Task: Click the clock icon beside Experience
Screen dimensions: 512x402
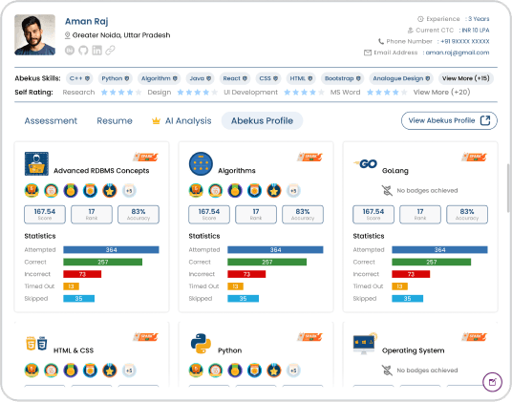Action: [x=420, y=19]
